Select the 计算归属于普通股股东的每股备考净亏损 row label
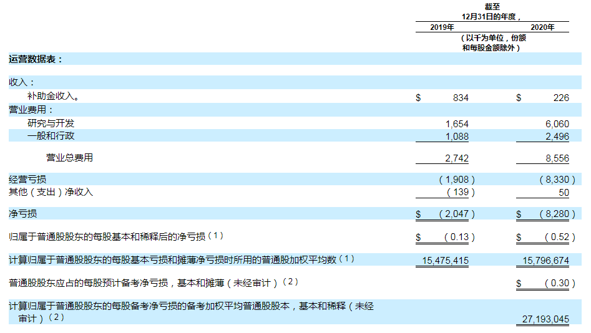The image size is (591, 333). (191, 312)
